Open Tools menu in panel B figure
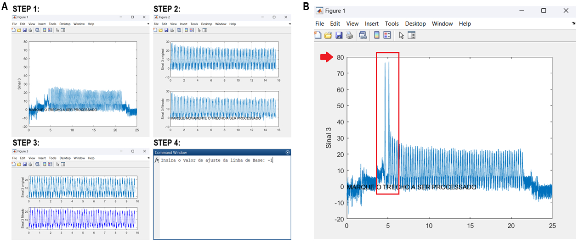The height and width of the screenshot is (243, 579). click(392, 23)
